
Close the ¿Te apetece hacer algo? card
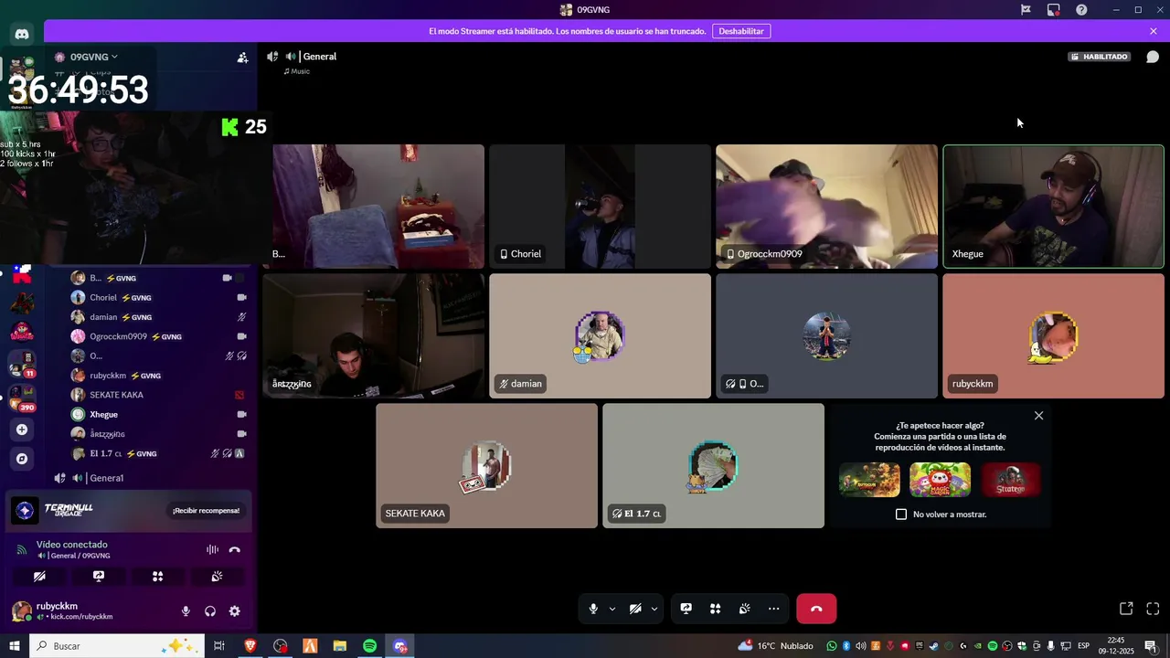coord(1038,416)
